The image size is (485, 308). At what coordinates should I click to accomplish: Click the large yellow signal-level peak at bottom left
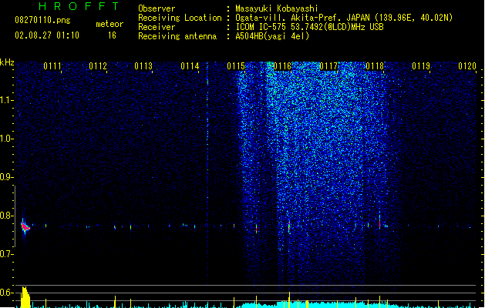pos(25,297)
